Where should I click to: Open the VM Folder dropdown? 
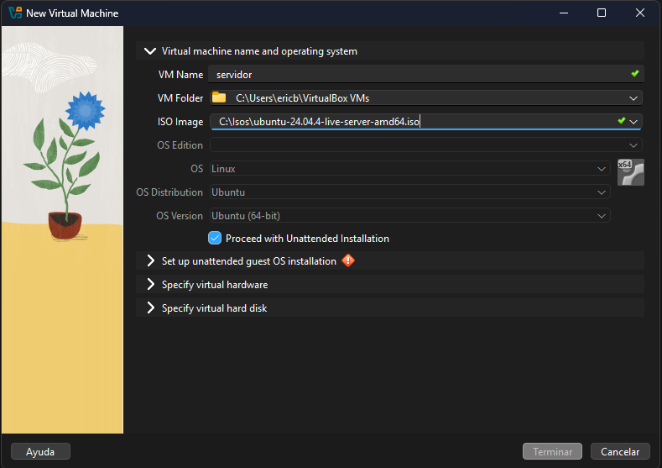633,98
